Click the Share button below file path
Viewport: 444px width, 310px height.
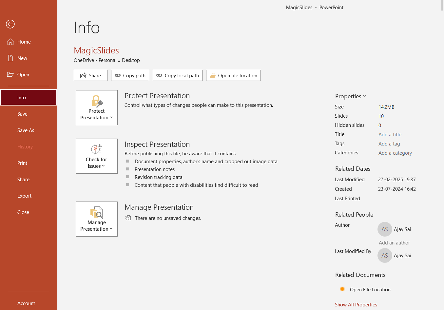pos(90,75)
